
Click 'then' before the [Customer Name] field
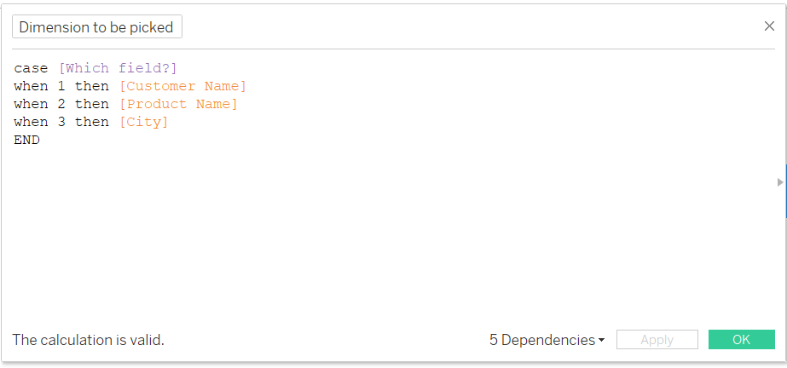[x=92, y=86]
